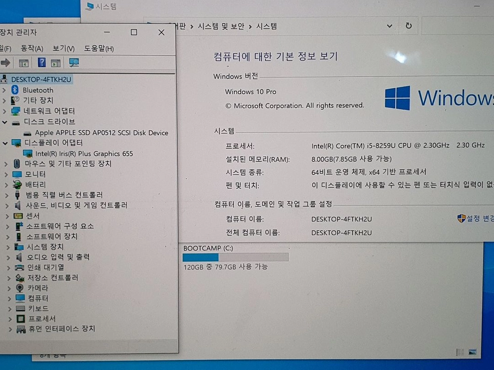Viewport: 494px width, 370px height.
Task: Expand the 배터리 node
Action: [x=6, y=185]
